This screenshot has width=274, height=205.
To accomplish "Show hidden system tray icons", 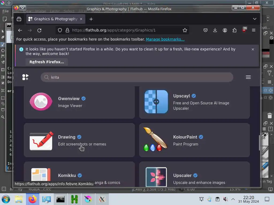I will point(233,199).
